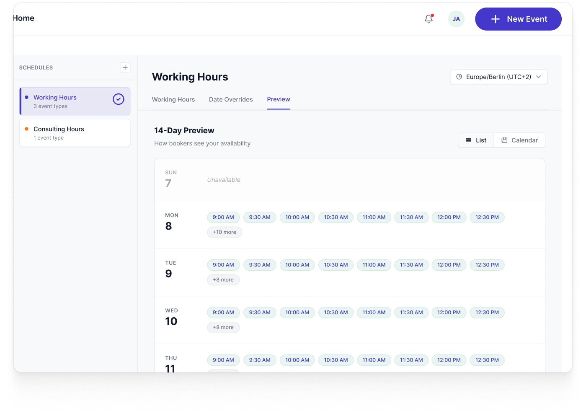Expand +10 more slots on Monday 8
Image resolution: width=586 pixels, height=419 pixels.
pyautogui.click(x=225, y=232)
